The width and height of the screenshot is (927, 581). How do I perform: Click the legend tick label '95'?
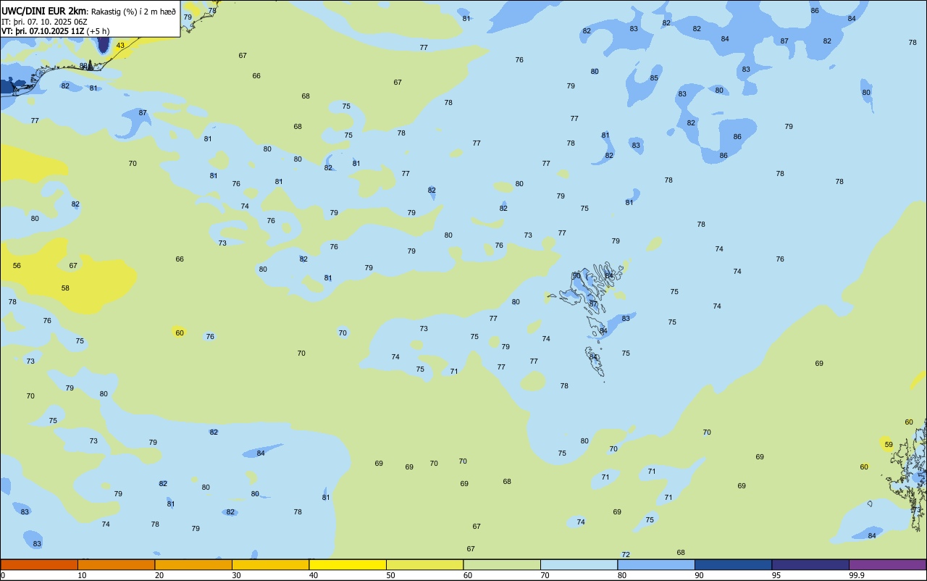[777, 575]
